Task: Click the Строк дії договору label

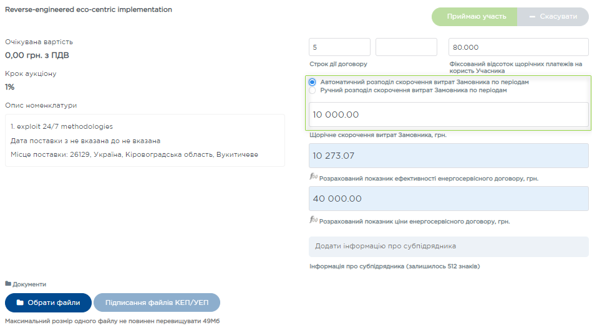Action: pyautogui.click(x=338, y=64)
